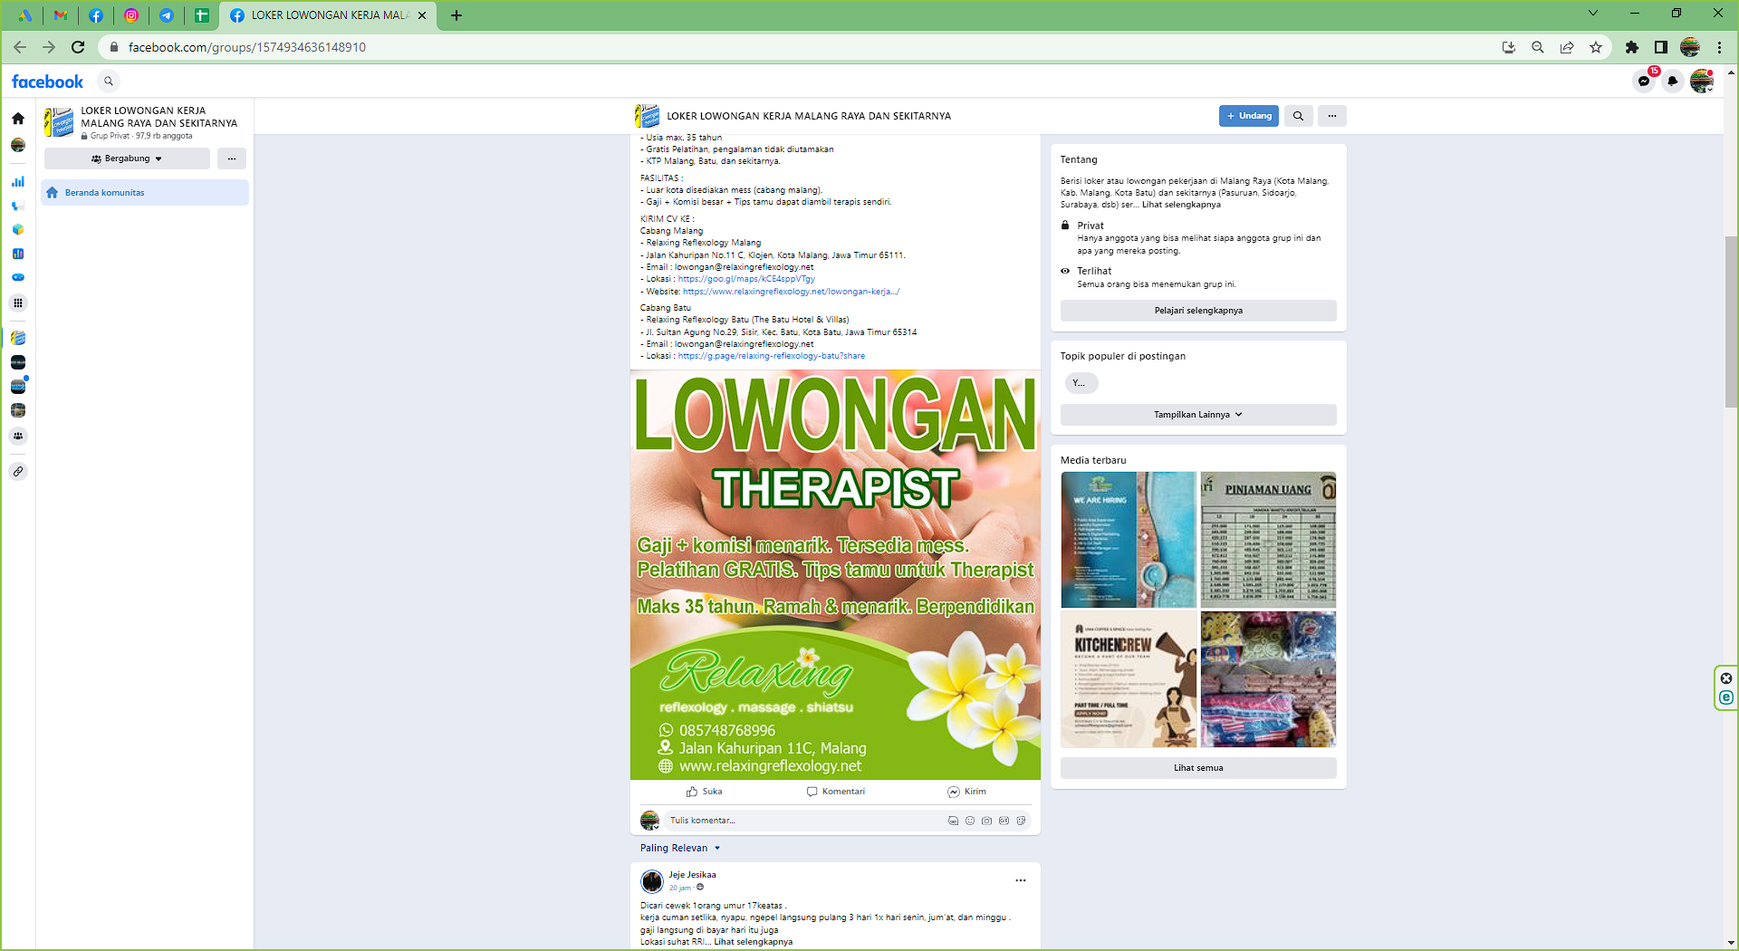Click Komentari to comment on the post
The image size is (1739, 951).
click(x=835, y=792)
